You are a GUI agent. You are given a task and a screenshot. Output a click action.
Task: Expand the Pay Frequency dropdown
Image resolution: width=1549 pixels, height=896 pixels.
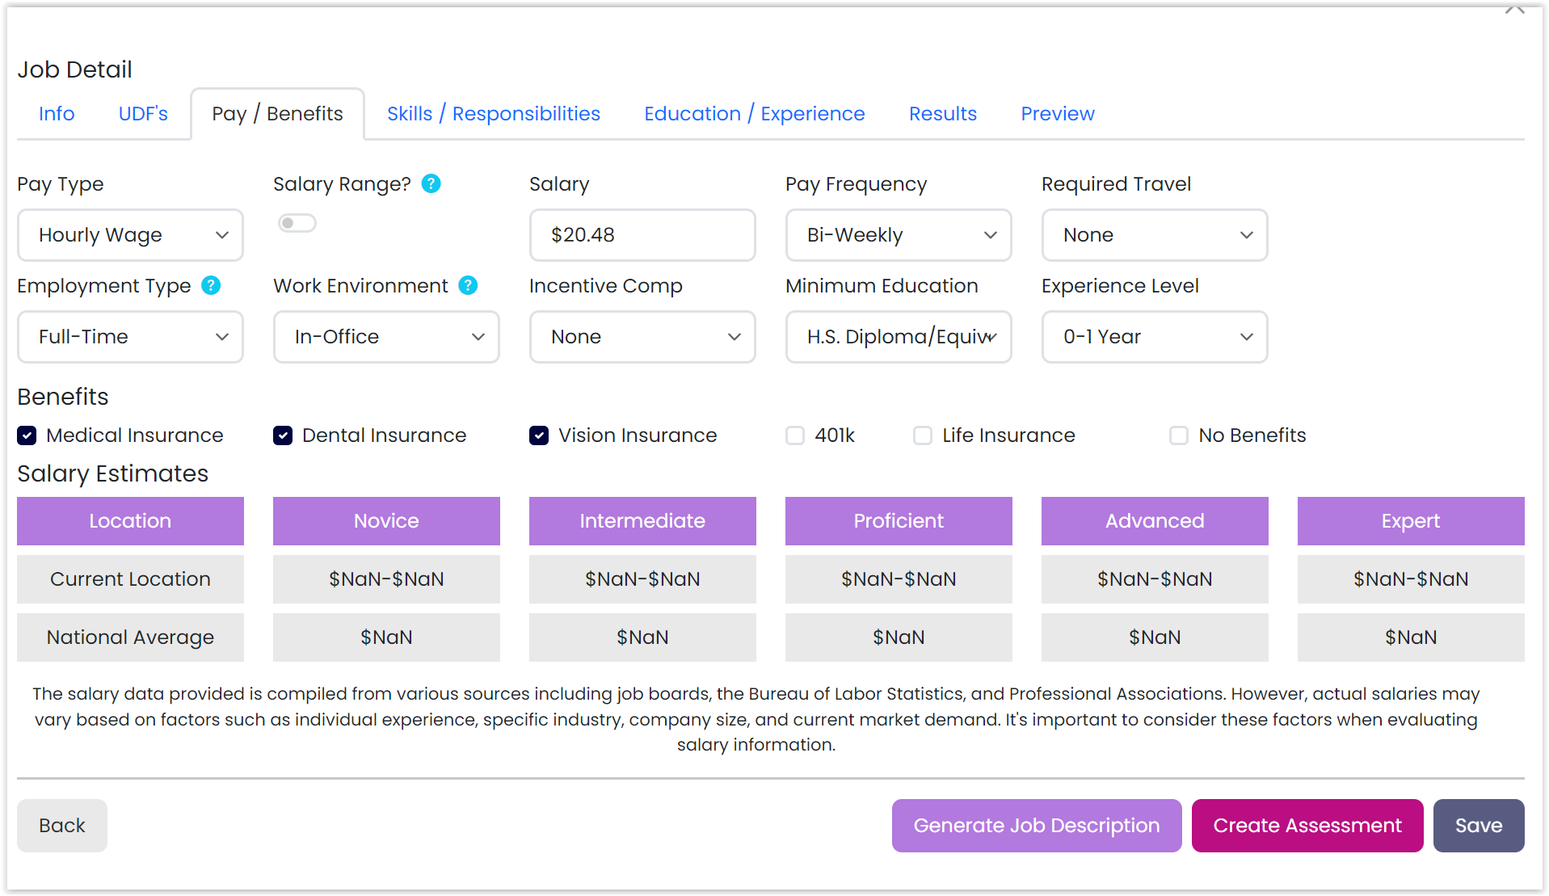pos(898,235)
